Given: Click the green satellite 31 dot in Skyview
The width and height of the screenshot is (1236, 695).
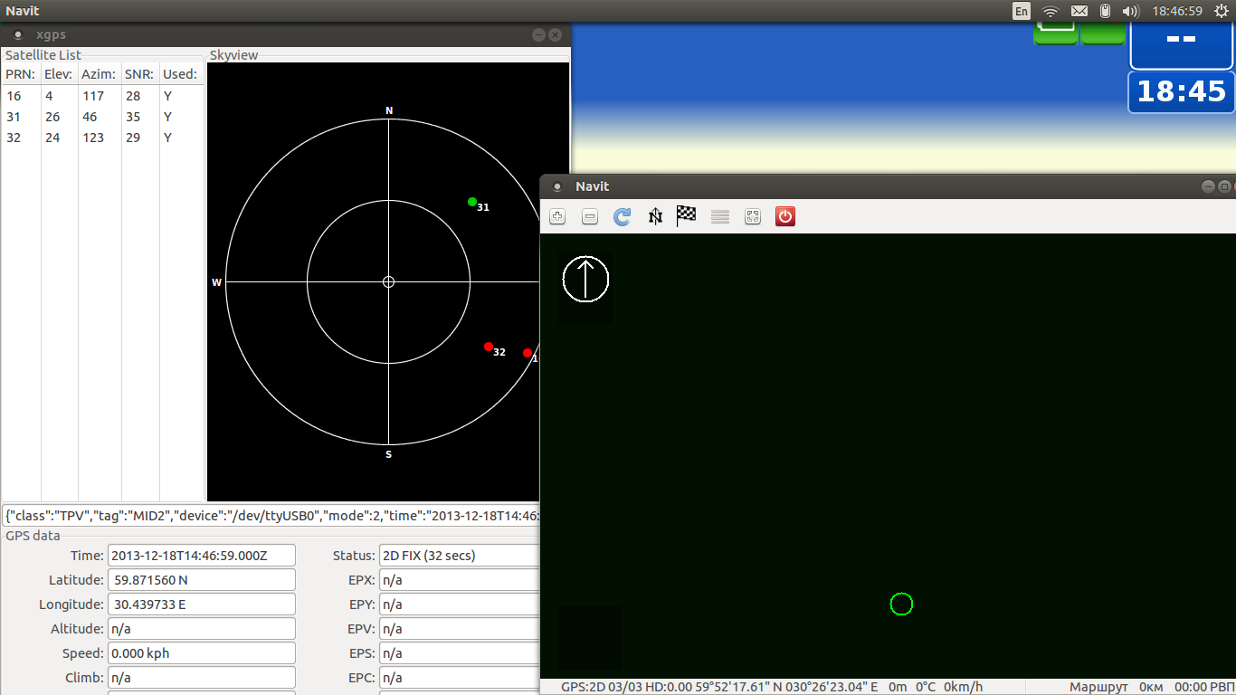Looking at the screenshot, I should click(x=472, y=202).
